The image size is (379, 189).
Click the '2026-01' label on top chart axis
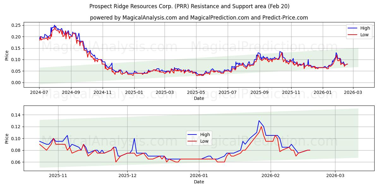(323, 93)
